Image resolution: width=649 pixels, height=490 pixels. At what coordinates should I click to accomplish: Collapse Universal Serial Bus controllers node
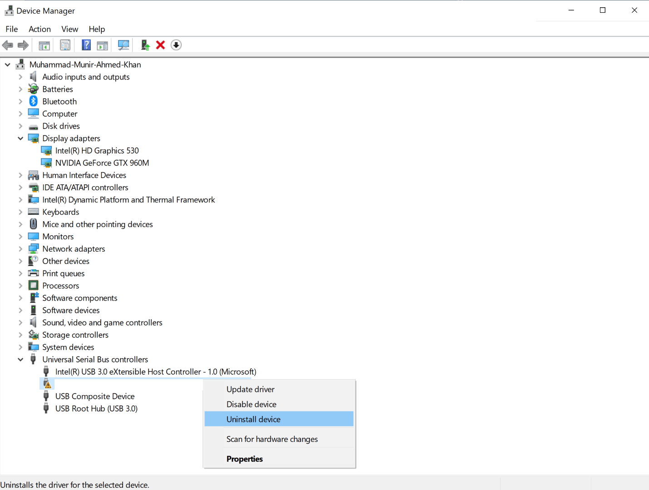(x=20, y=360)
